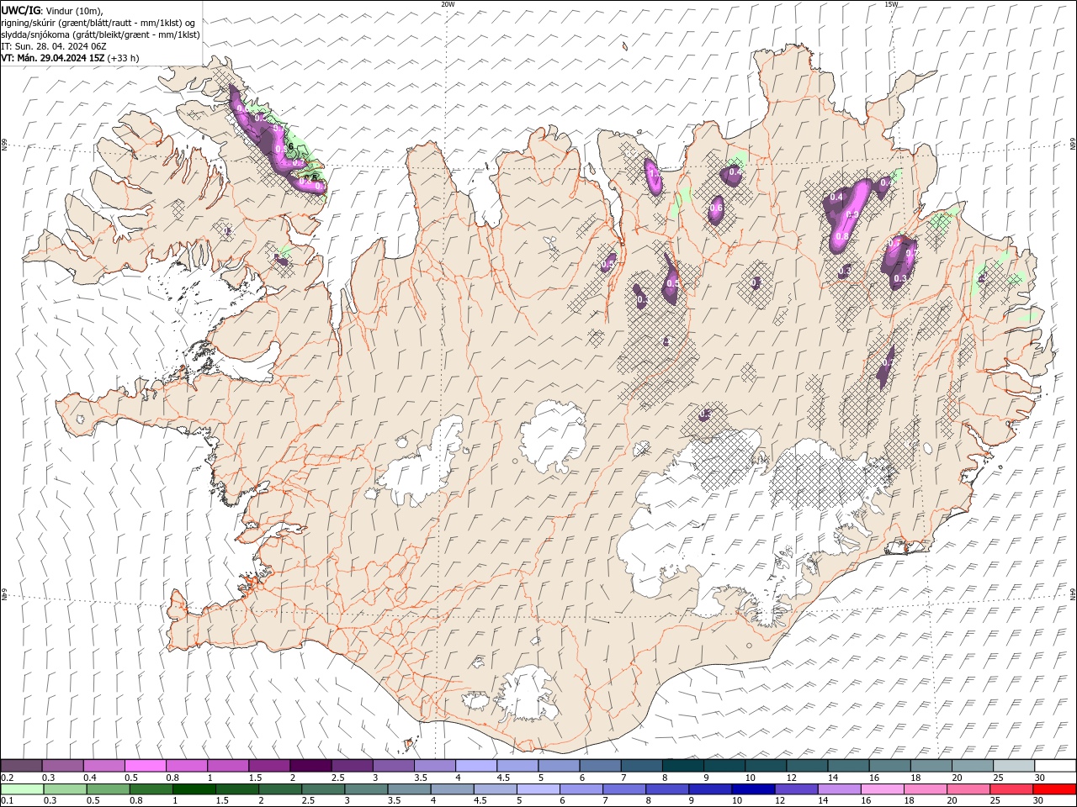Pick the dark teal 9 swatch in upper legend

(x=724, y=766)
